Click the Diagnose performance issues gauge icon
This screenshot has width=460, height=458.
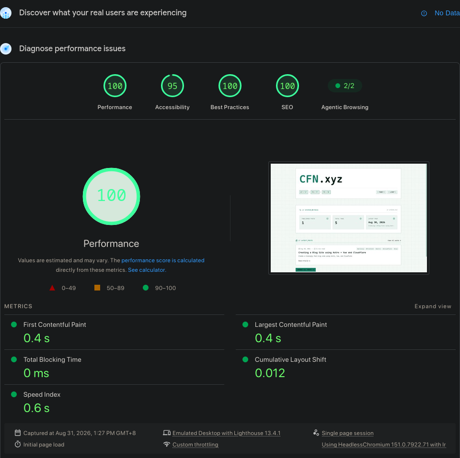tap(6, 49)
